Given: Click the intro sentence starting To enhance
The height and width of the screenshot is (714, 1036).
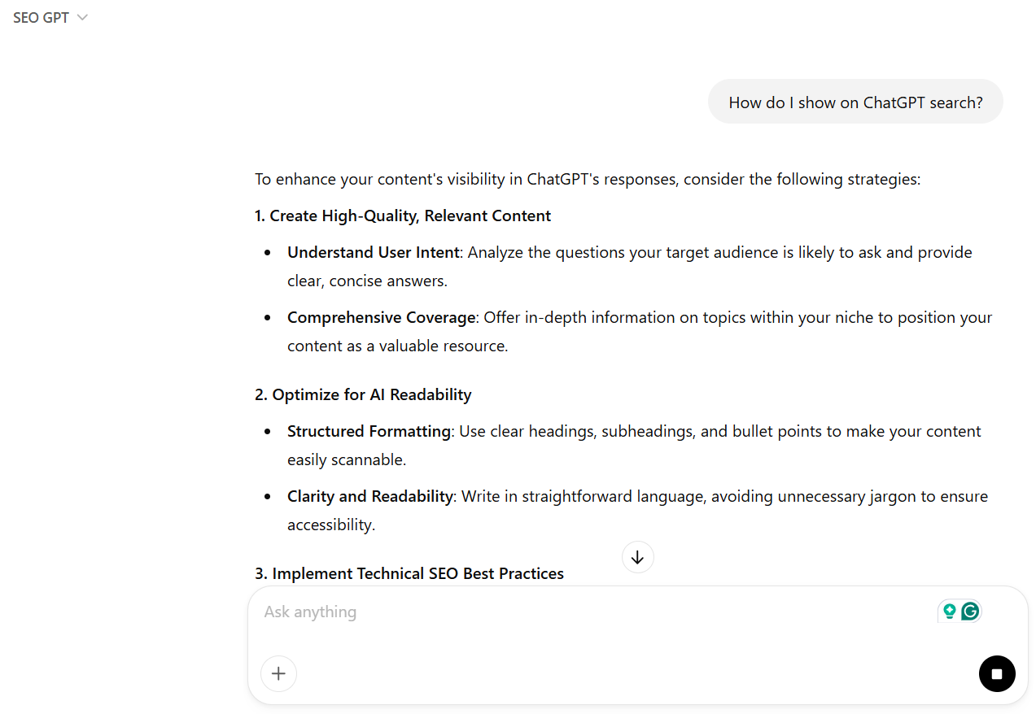Looking at the screenshot, I should coord(587,179).
